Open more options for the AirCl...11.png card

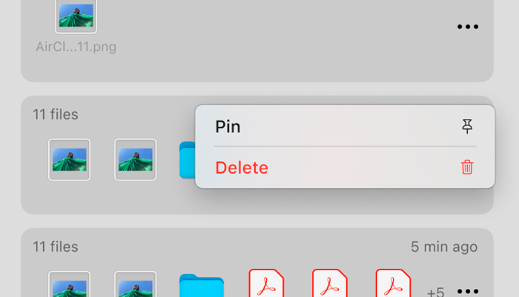click(x=468, y=27)
